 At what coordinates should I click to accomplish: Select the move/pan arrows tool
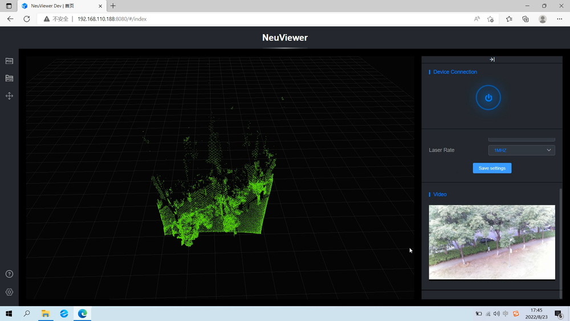10,96
